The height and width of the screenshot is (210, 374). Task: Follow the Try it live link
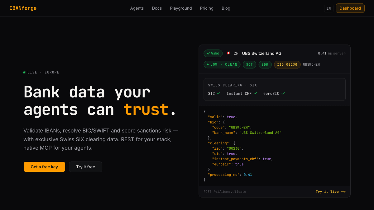coord(330,192)
